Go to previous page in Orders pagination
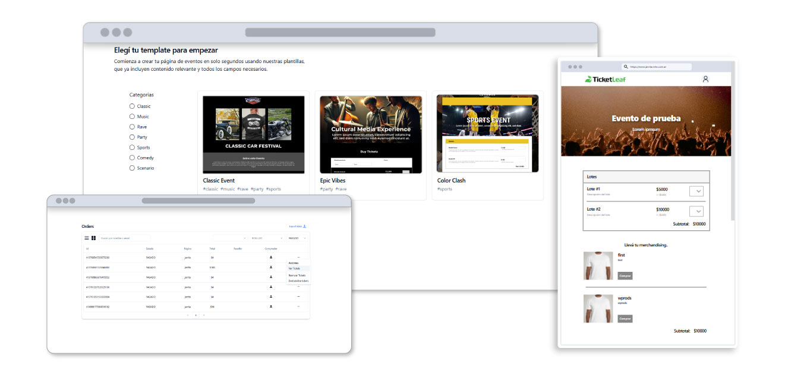This screenshot has height=370, width=788. pos(188,315)
